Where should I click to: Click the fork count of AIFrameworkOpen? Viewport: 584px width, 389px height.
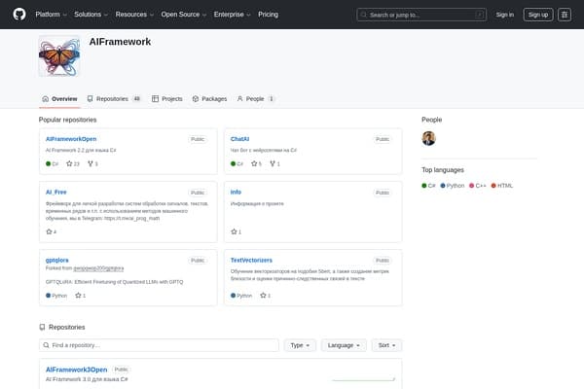pyautogui.click(x=92, y=163)
